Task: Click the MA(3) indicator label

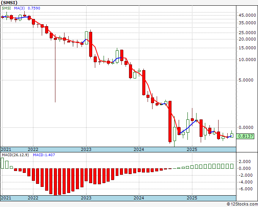Action: (x=19, y=8)
